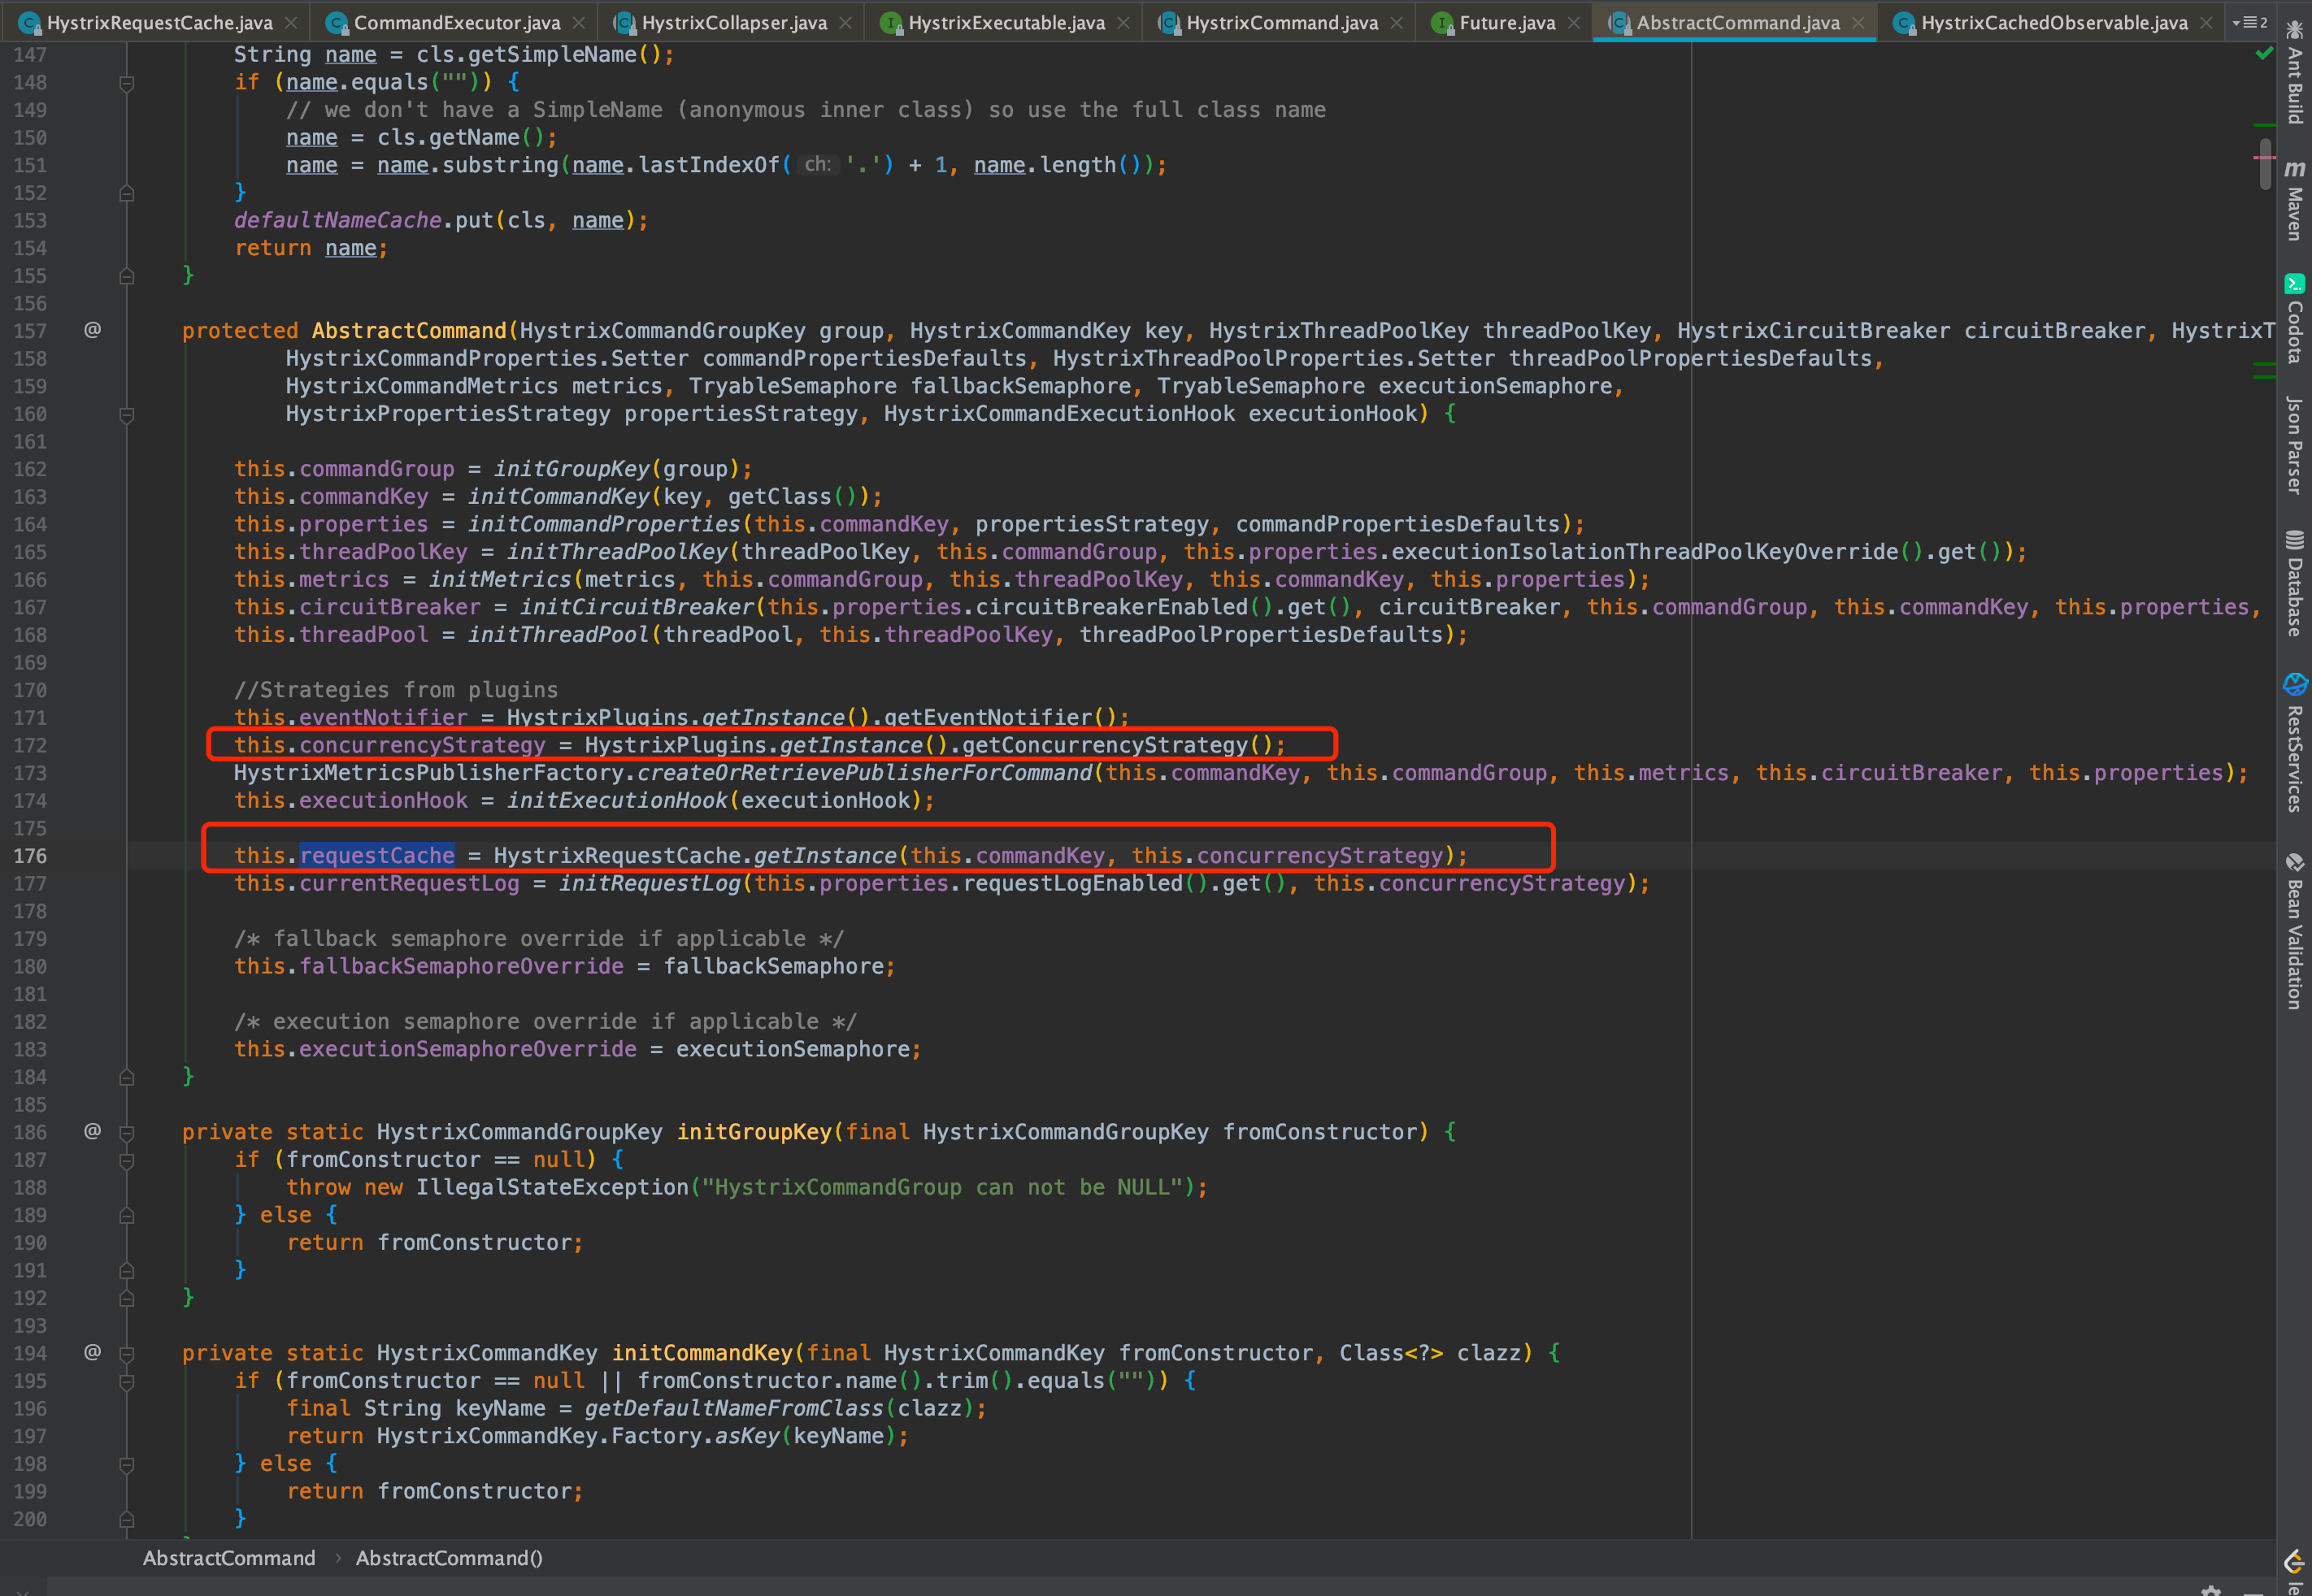Click the requestCache field on line 176
2312x1596 pixels.
[377, 856]
